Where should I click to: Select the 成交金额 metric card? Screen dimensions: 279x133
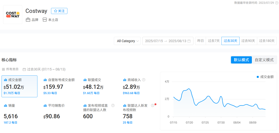click(19, 86)
